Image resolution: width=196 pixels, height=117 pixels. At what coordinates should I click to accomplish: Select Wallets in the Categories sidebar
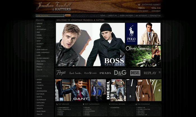click(x=40, y=106)
